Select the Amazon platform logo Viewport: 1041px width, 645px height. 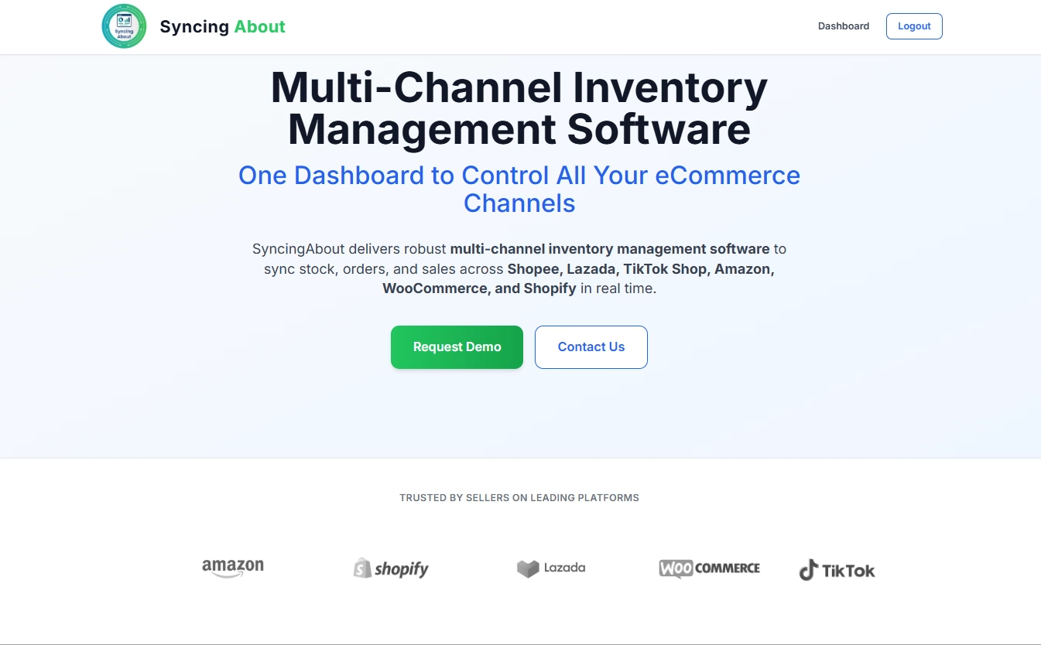(233, 569)
